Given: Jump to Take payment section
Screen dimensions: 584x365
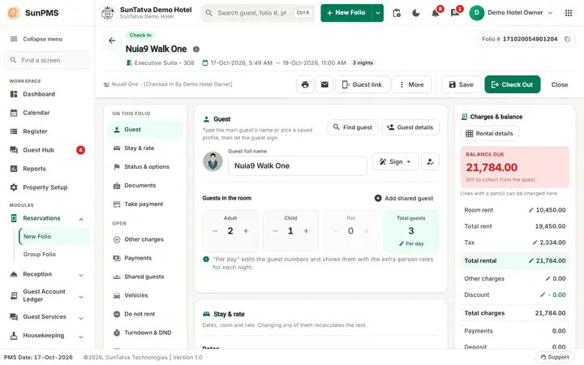Looking at the screenshot, I should point(145,204).
